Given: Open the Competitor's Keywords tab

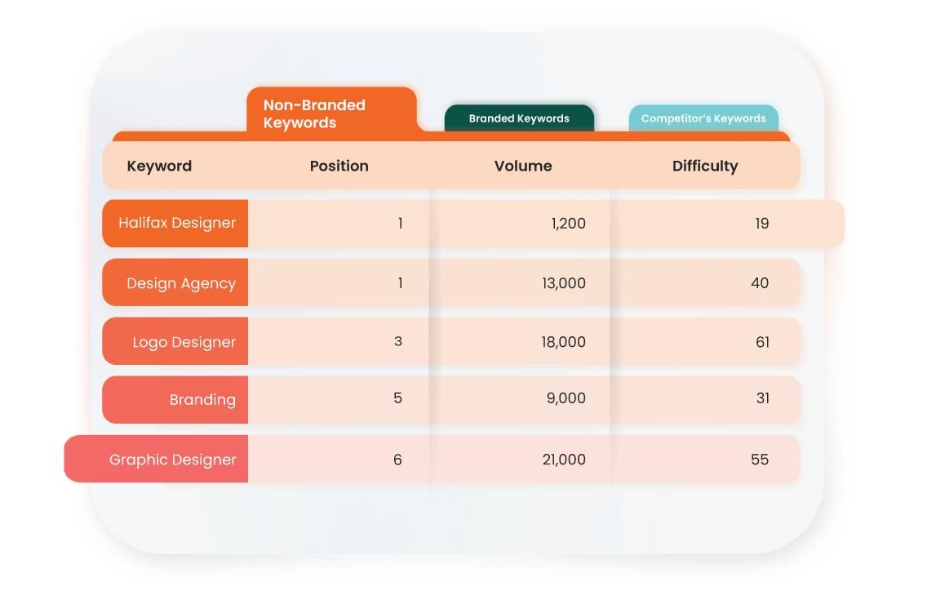Looking at the screenshot, I should coord(703,118).
